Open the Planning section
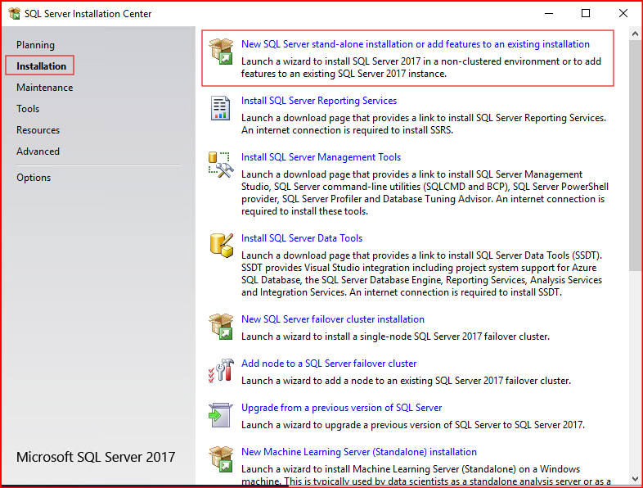This screenshot has height=488, width=643. pos(35,45)
